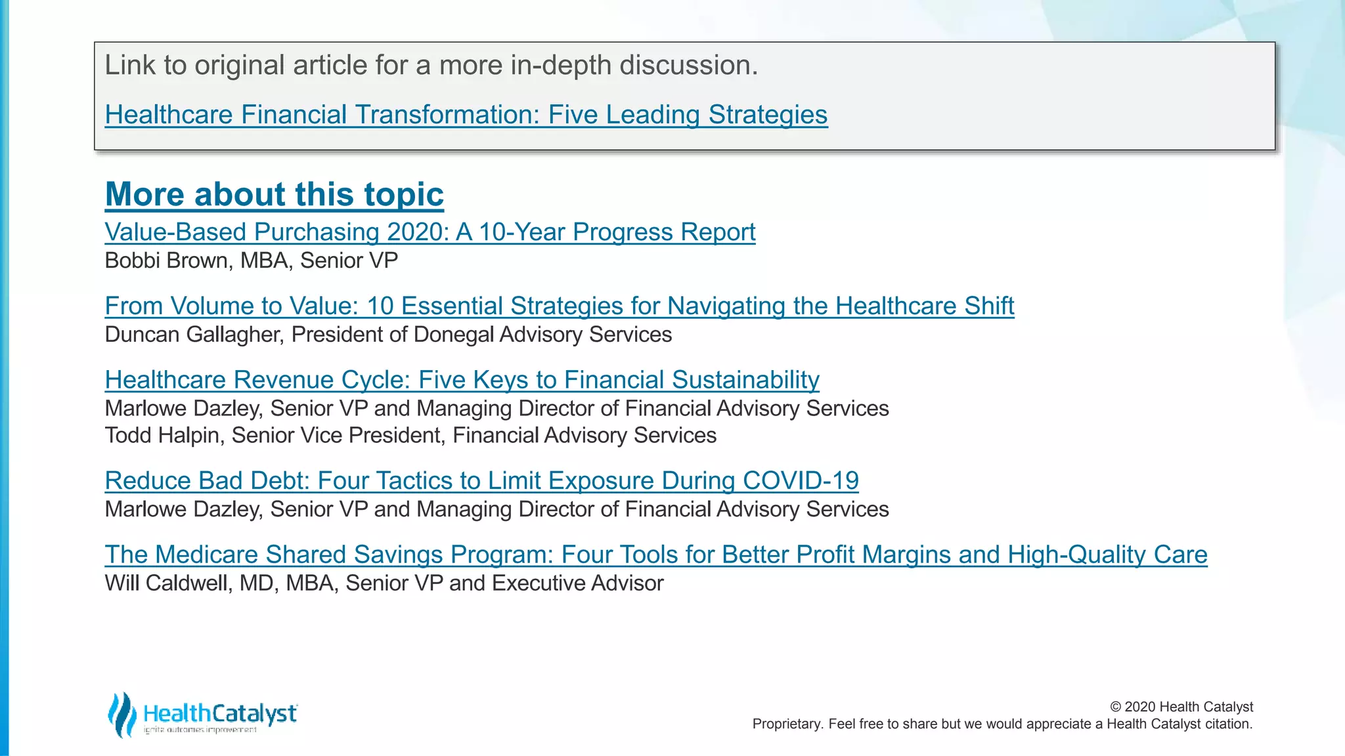Screen dimensions: 1345x756
Task: Click Marlowe Dazley line under Healthcare Revenue Cycle
Action: 496,409
